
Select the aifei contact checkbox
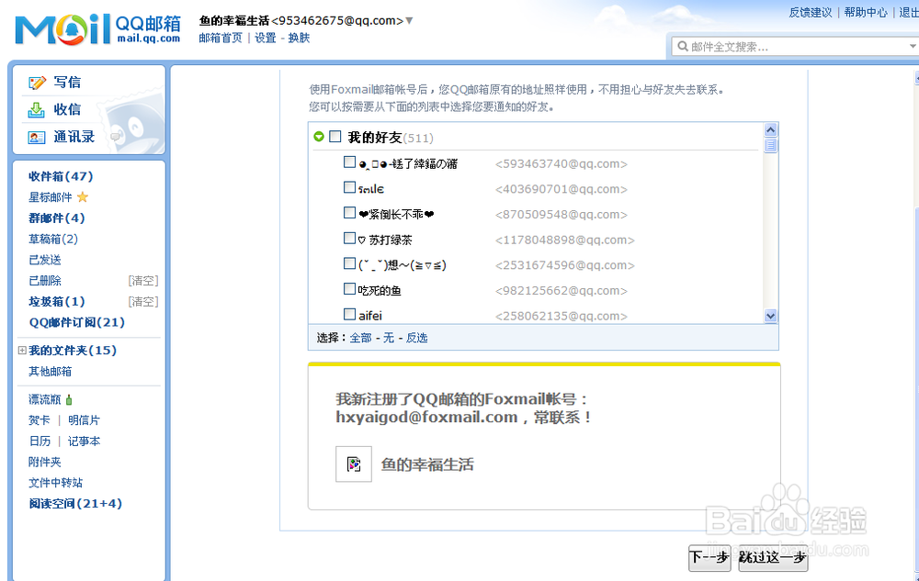(x=349, y=314)
